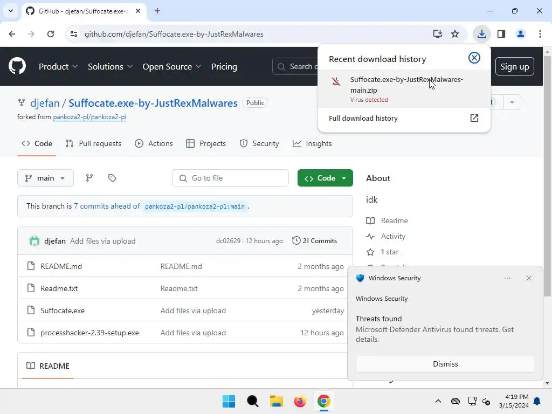Click the GitHub search field
Screen dimensions: 552x414
295,66
